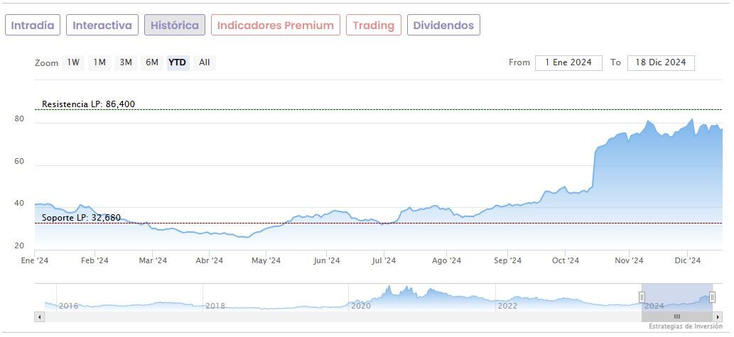Show the All time range
734x337 pixels.
205,62
